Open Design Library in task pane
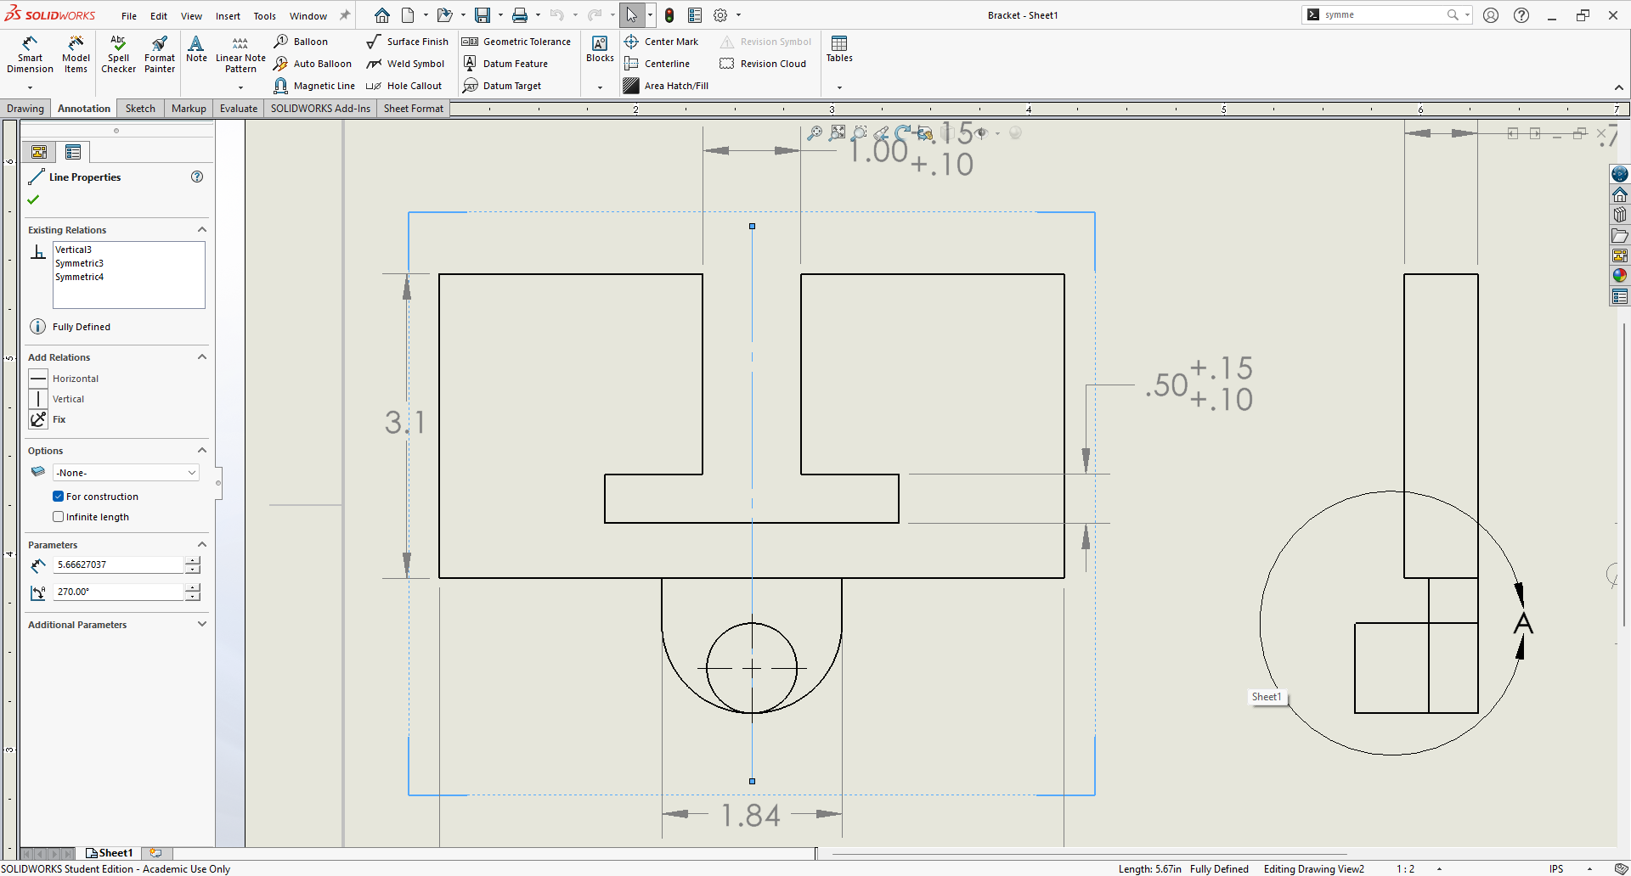The image size is (1631, 876). [x=1620, y=215]
